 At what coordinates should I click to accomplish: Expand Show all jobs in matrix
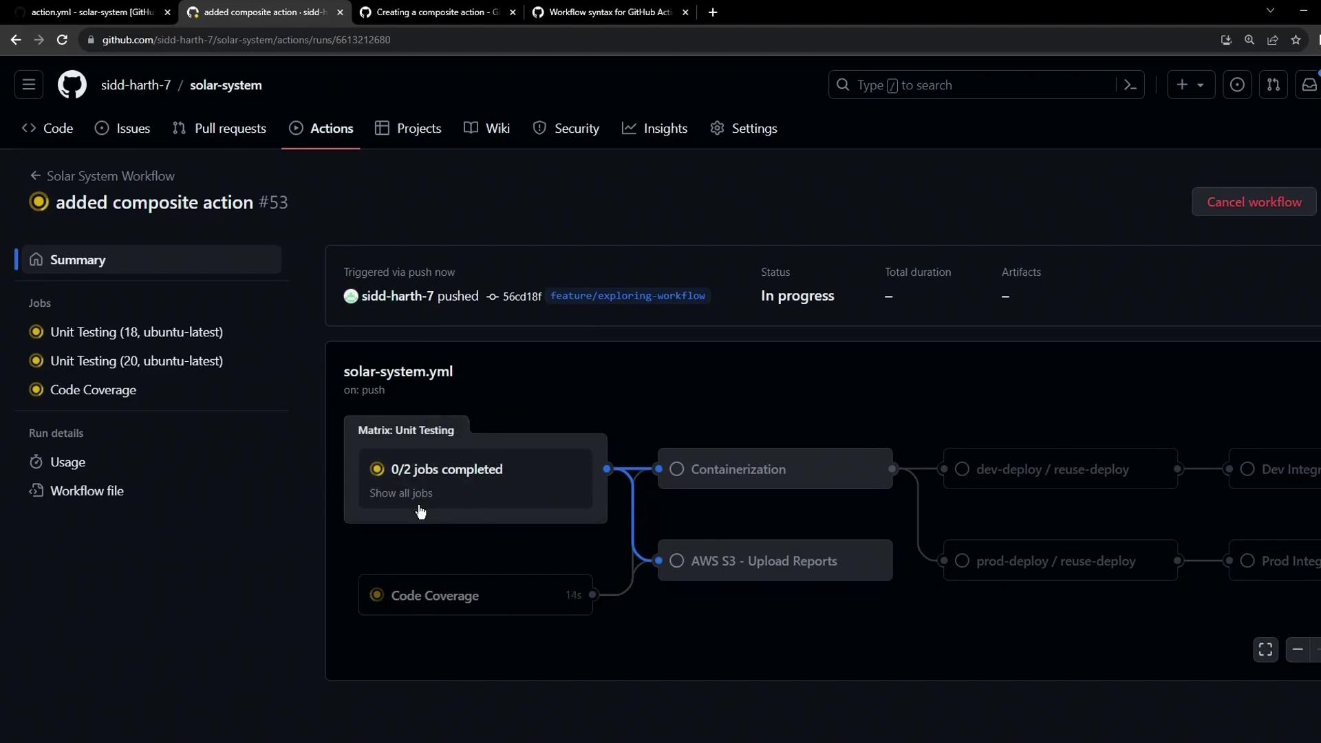[401, 493]
